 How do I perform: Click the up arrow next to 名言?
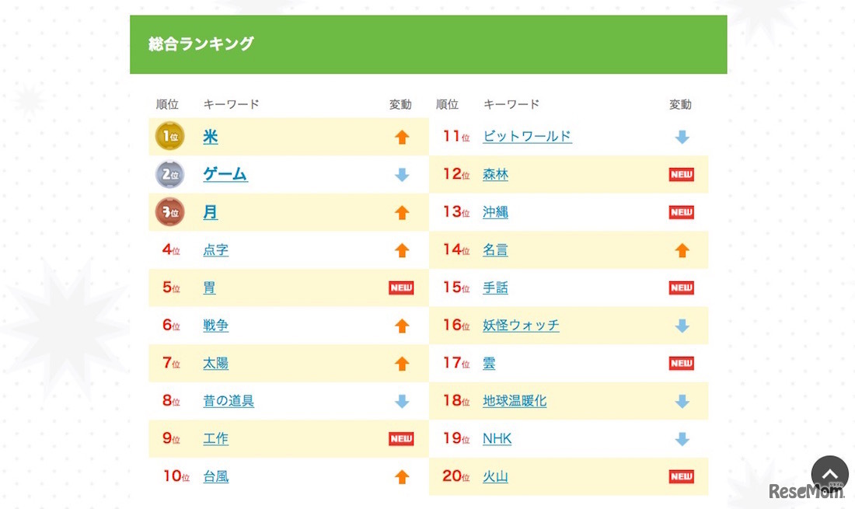click(x=682, y=249)
